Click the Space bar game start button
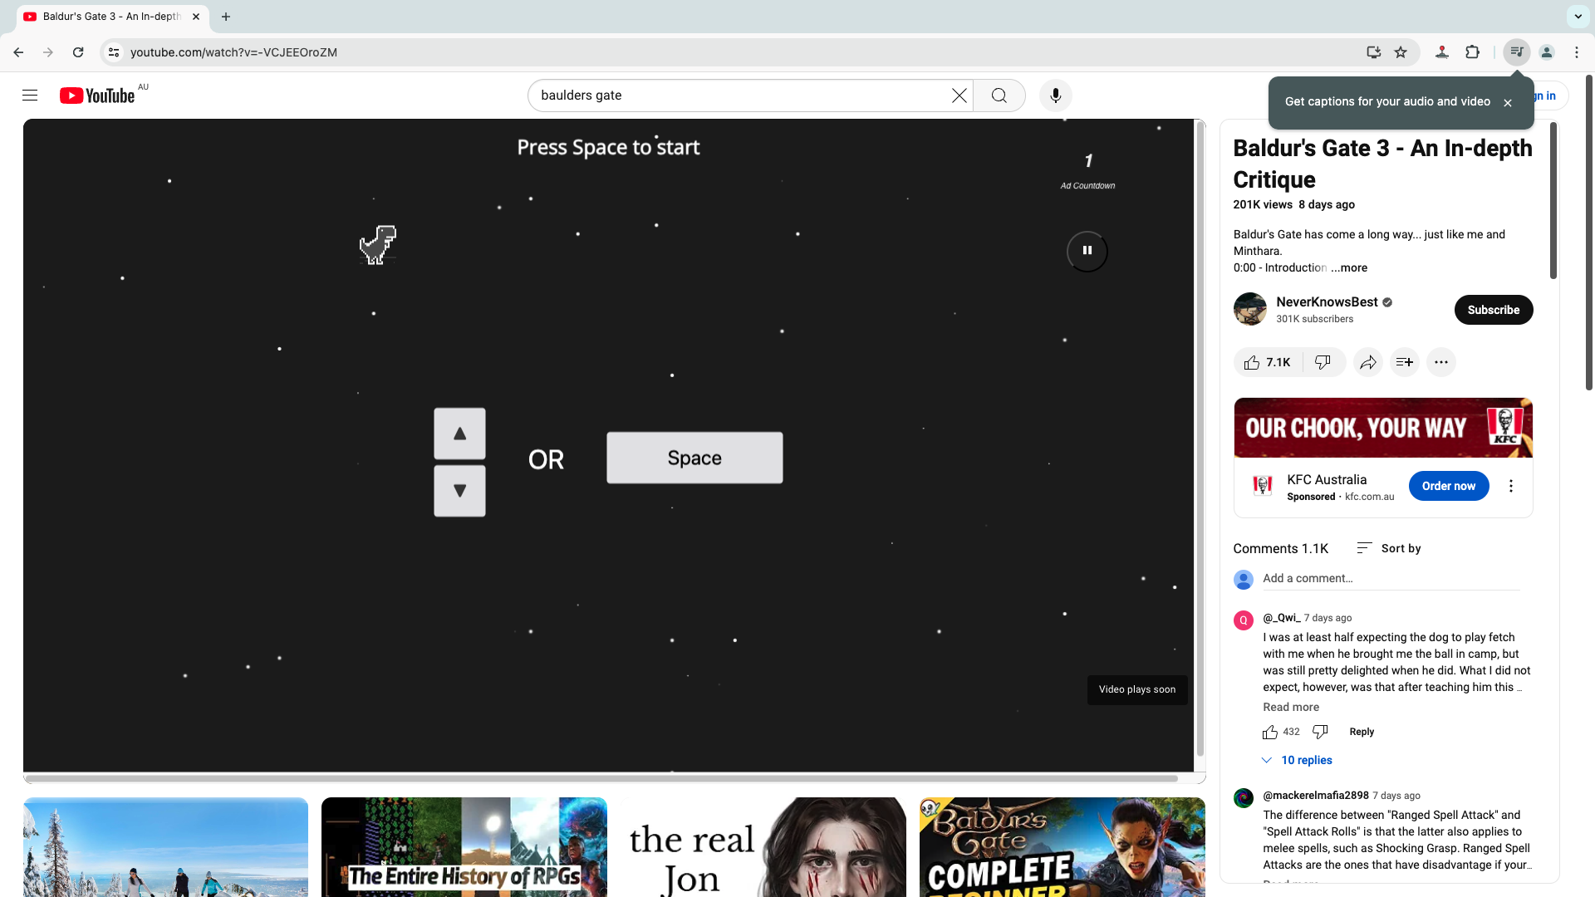This screenshot has height=897, width=1595. 694,457
